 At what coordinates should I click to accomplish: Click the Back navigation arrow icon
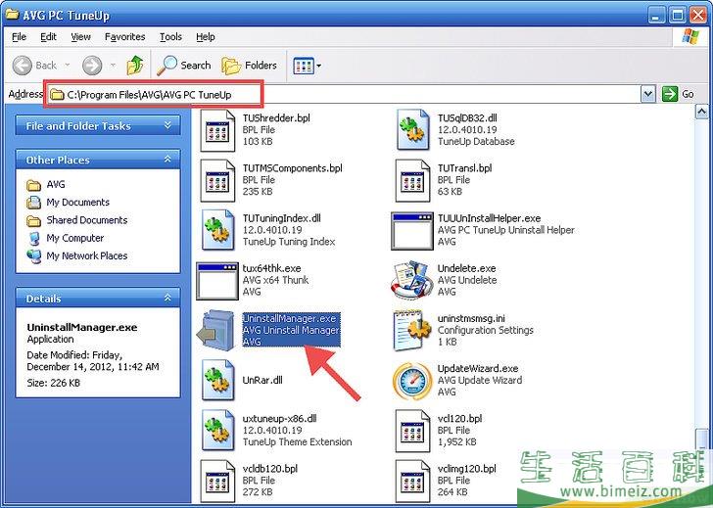(22, 66)
